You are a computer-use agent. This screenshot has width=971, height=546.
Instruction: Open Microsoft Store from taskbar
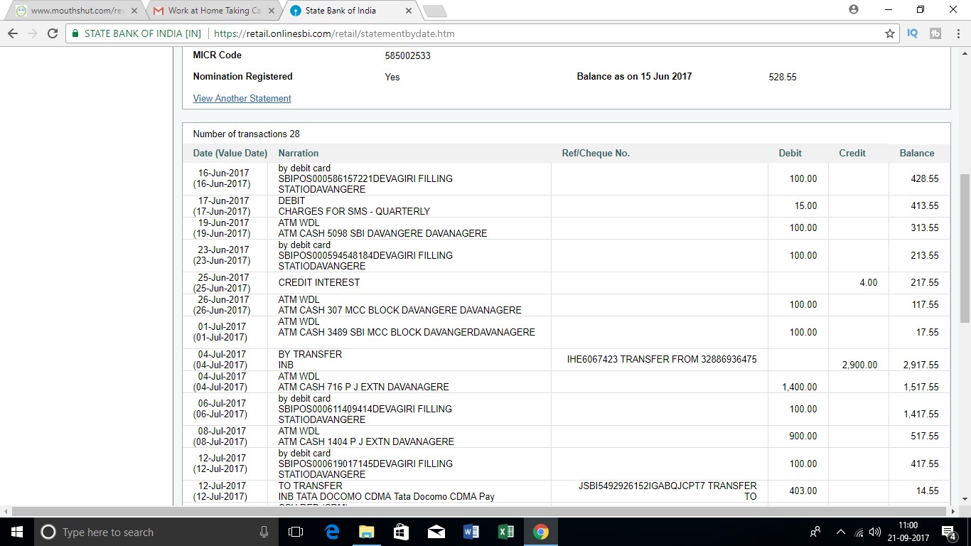pos(401,532)
